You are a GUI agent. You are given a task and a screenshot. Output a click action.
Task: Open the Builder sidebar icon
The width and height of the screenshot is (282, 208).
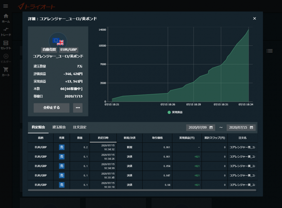[6, 58]
